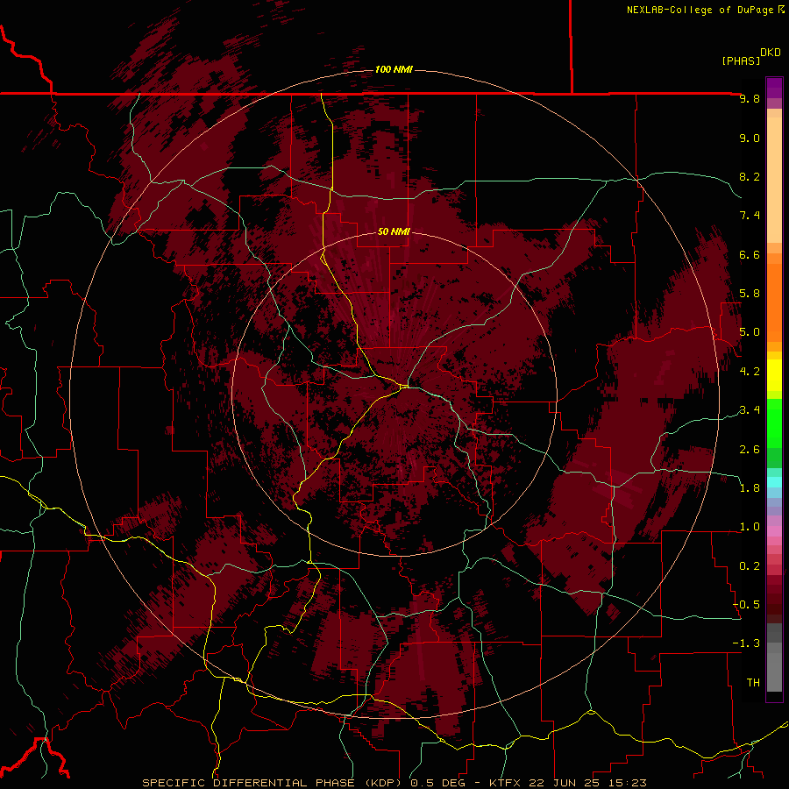Click the 5.8 scale value
This screenshot has height=789, width=789.
[x=750, y=294]
